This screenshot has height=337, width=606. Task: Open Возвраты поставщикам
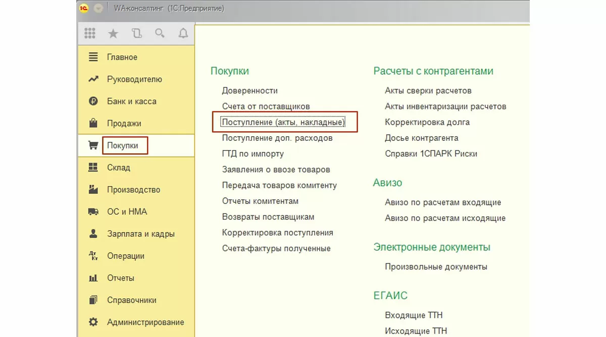[x=268, y=217]
